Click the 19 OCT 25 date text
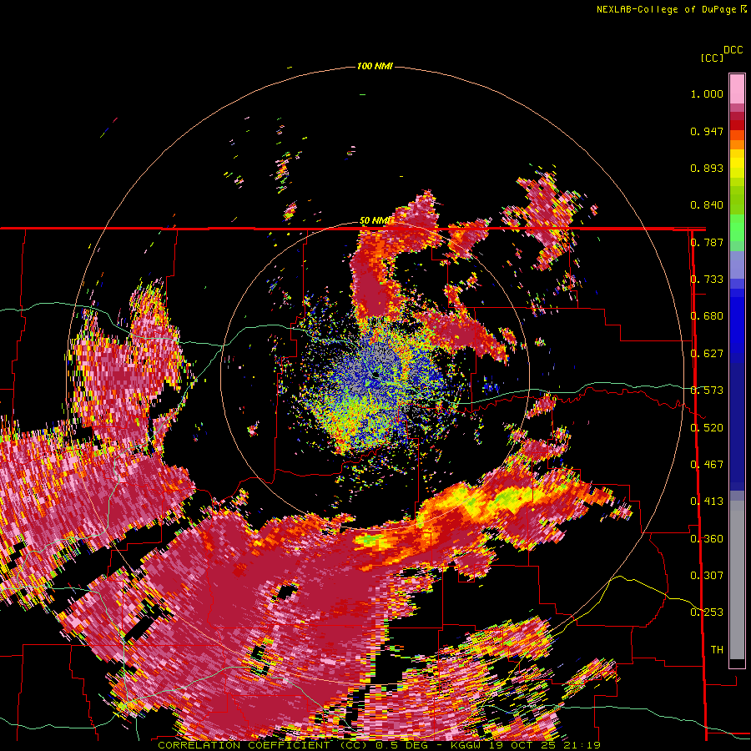The image size is (751, 751). (523, 745)
